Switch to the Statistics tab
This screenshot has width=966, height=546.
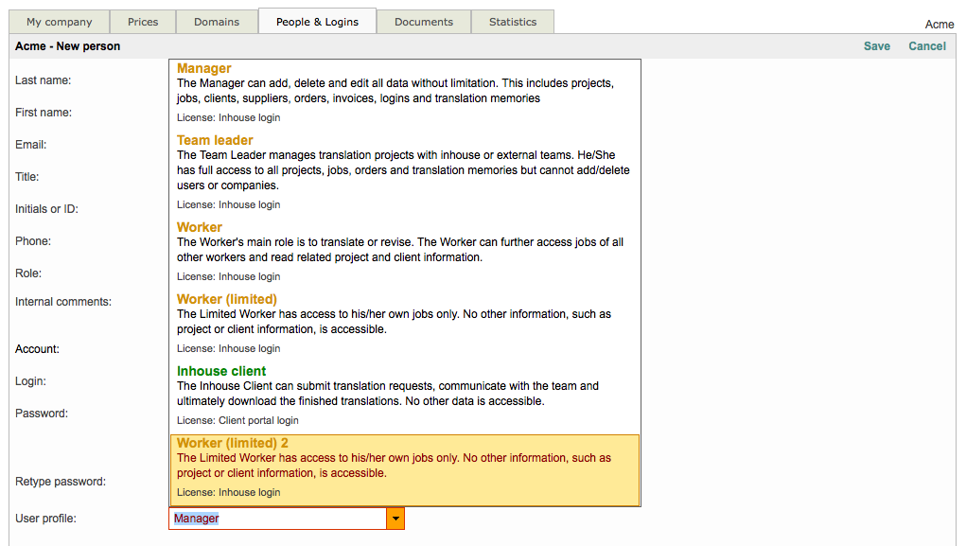513,22
